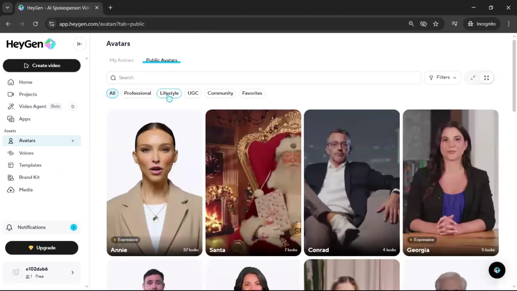
Task: Expand the e102dab6 account menu
Action: 72,272
